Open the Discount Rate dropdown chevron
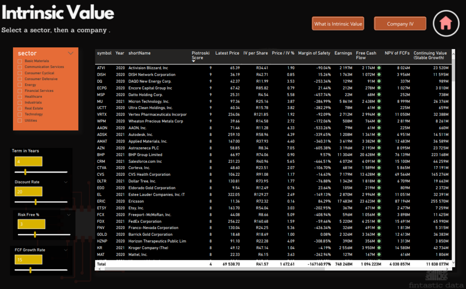This screenshot has width=466, height=289. 66,182
